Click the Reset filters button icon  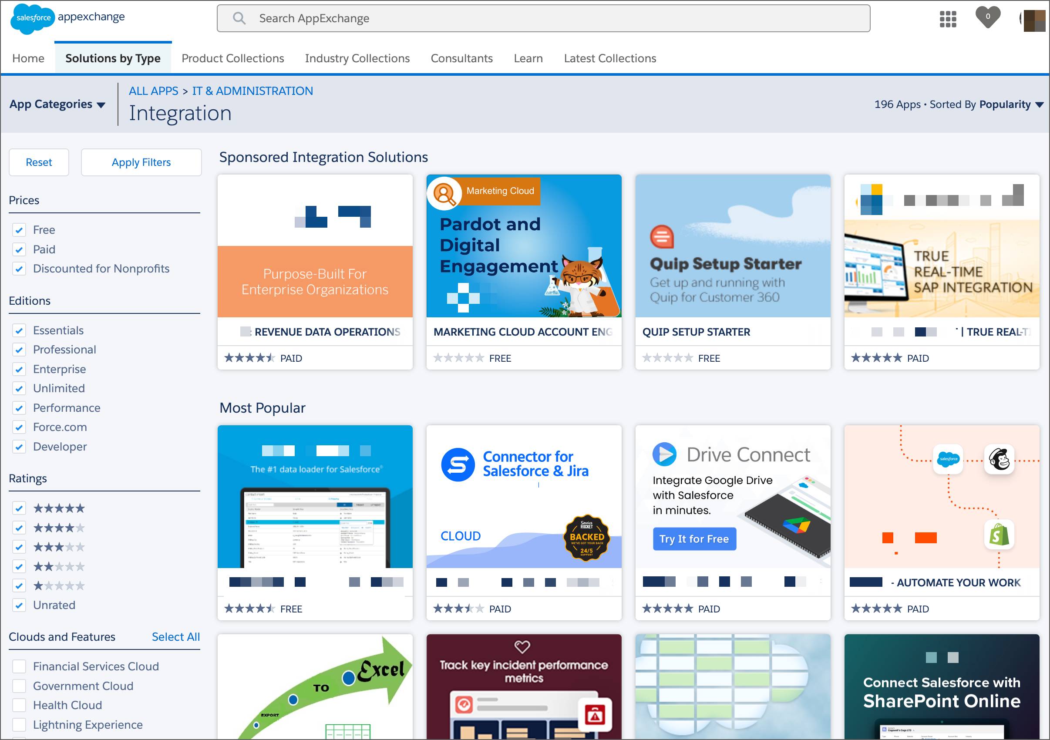coord(37,162)
